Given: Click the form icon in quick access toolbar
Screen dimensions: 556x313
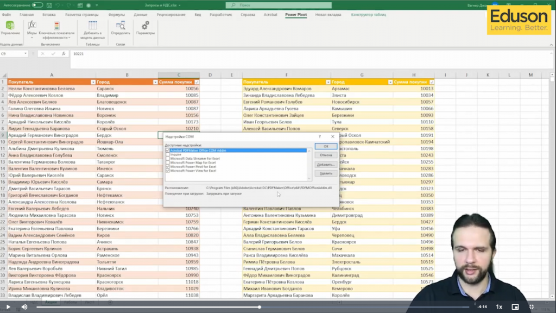Looking at the screenshot, I should click(x=80, y=5).
